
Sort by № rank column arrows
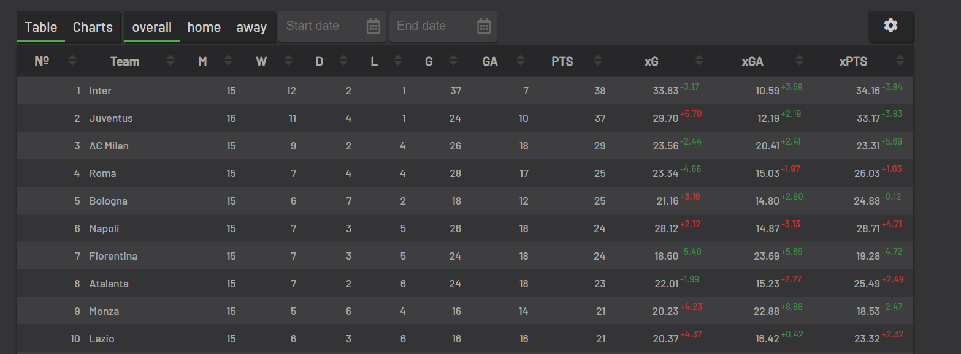72,61
